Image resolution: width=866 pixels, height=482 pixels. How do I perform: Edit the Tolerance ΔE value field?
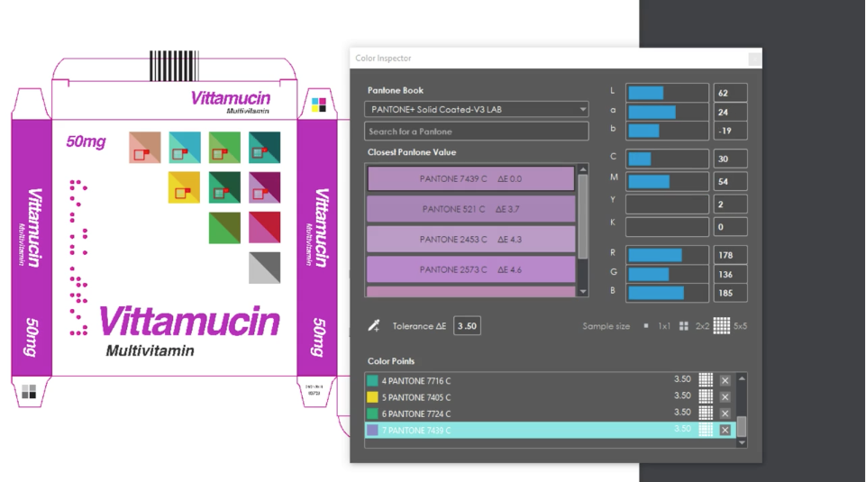pyautogui.click(x=467, y=326)
